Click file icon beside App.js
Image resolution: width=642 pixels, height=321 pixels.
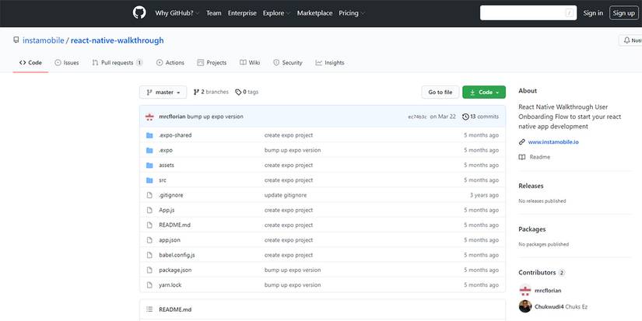coord(149,210)
